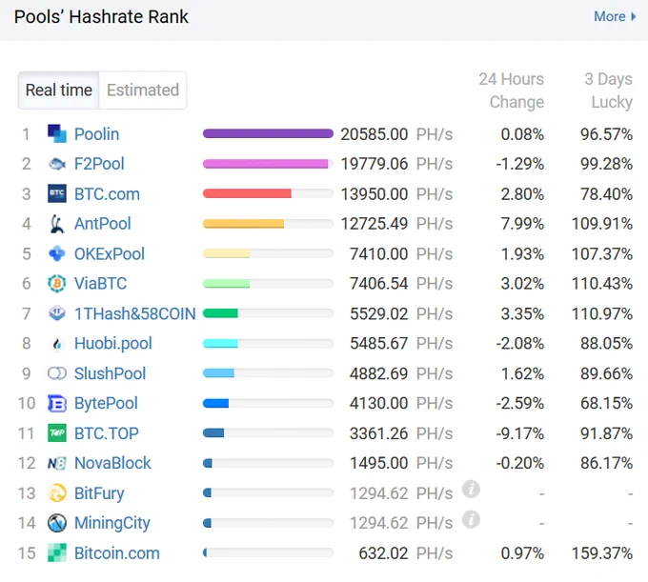Open the Poolin pool link
This screenshot has width=648, height=582.
[x=96, y=134]
